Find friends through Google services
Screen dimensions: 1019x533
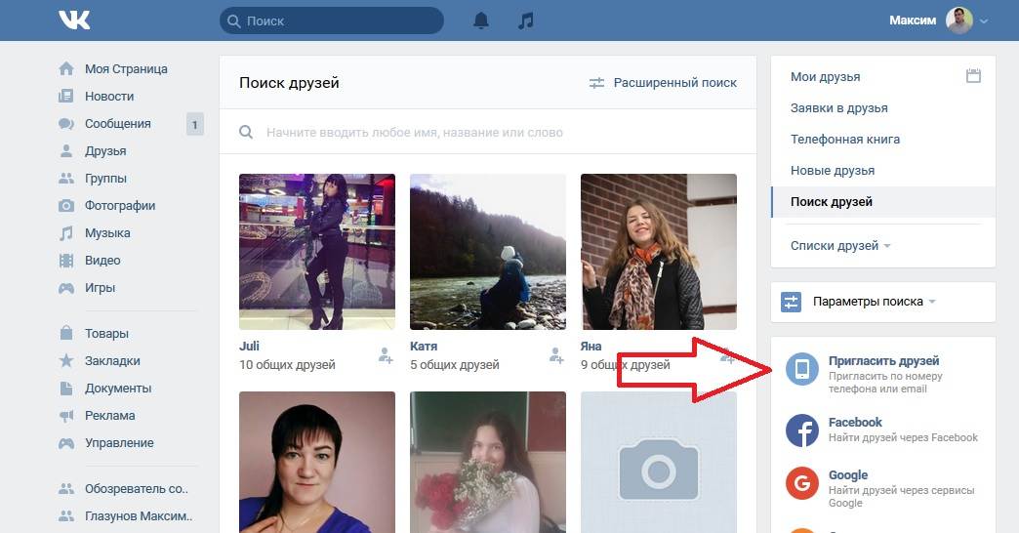(901, 497)
